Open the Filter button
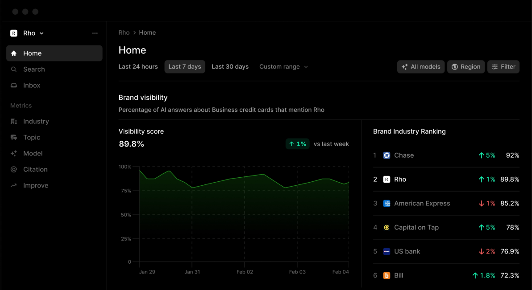Image resolution: width=532 pixels, height=290 pixels. click(503, 67)
